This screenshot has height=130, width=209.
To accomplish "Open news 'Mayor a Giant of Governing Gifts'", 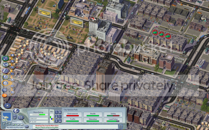I will point(47,128).
